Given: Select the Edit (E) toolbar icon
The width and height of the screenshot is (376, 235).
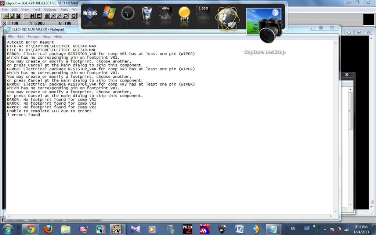Looking at the screenshot, I should (39, 16).
